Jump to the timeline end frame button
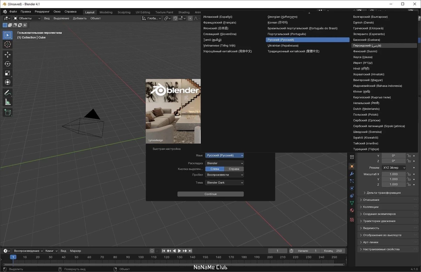 pos(190,251)
